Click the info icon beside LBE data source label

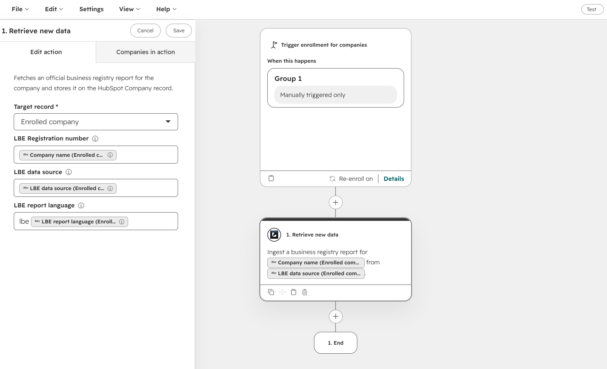point(69,172)
